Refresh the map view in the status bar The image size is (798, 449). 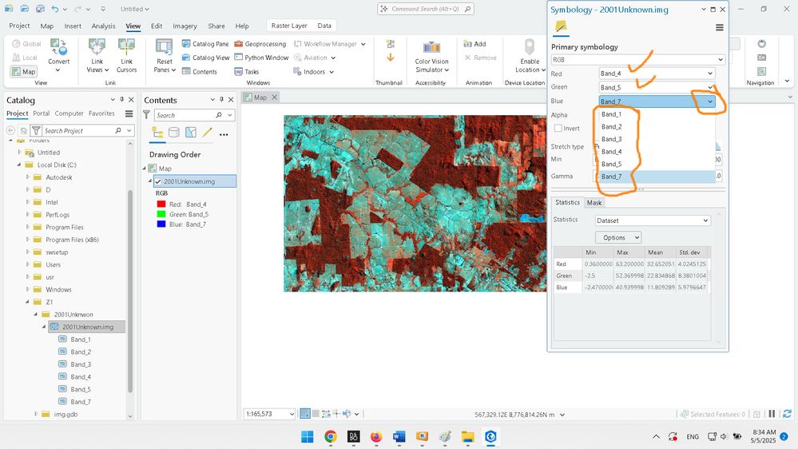(787, 414)
